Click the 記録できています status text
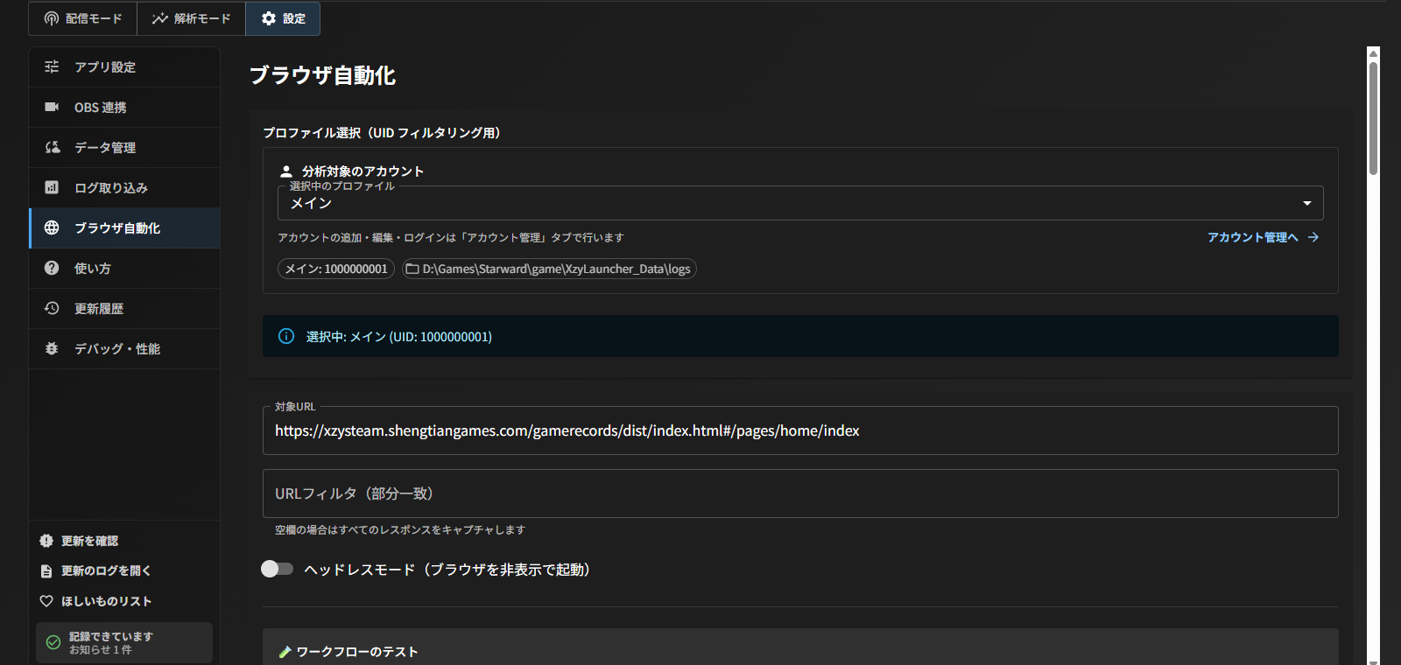The image size is (1401, 665). click(x=111, y=636)
